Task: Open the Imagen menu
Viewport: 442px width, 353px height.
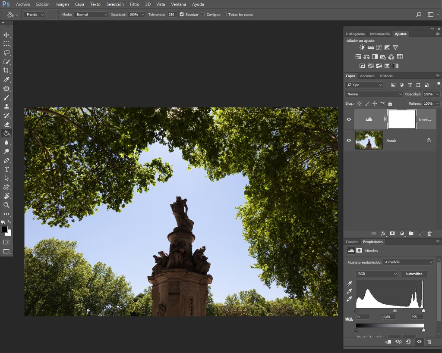Action: pos(62,4)
